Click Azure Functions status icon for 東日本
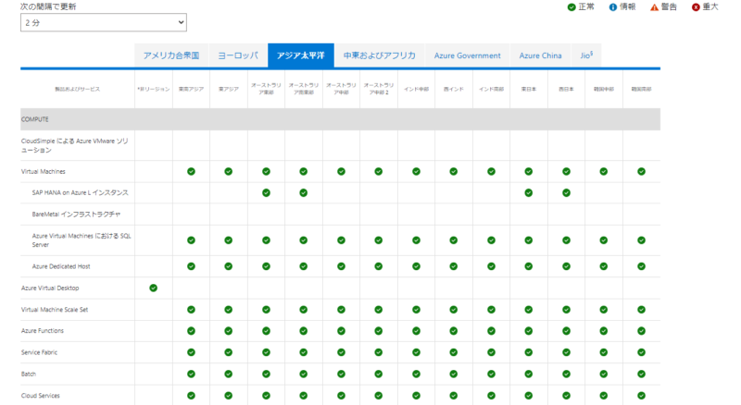This screenshot has width=741, height=405. pos(528,331)
